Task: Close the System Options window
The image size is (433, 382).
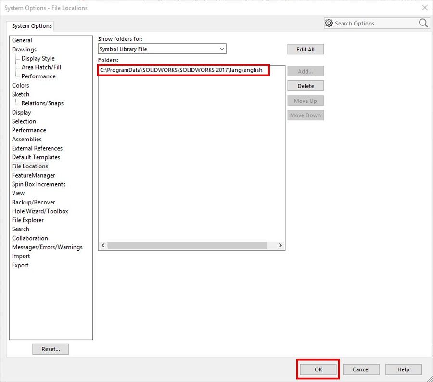Action: 424,7
